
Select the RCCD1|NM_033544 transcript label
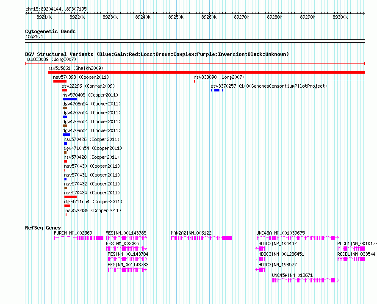click(x=356, y=254)
